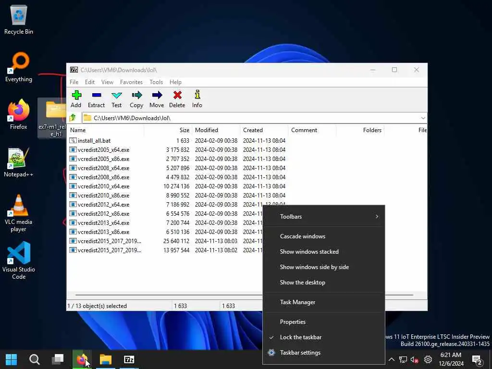Select vcredist2005_x64.exe file icon
This screenshot has height=369, width=492.
73,150
